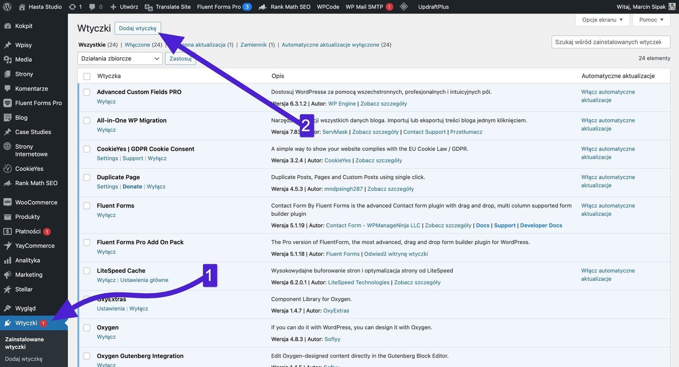Expand the Pomoc help dropdown
The width and height of the screenshot is (679, 367).
(651, 20)
